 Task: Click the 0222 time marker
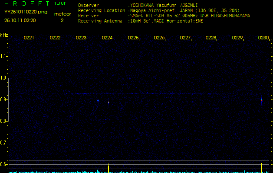point(55,38)
